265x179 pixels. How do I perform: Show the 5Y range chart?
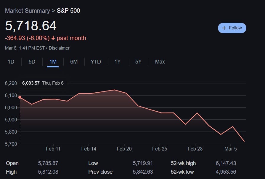(138, 62)
